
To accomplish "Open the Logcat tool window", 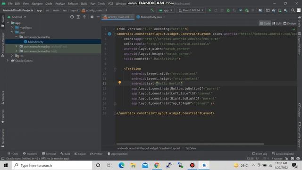I will [x=80, y=154].
